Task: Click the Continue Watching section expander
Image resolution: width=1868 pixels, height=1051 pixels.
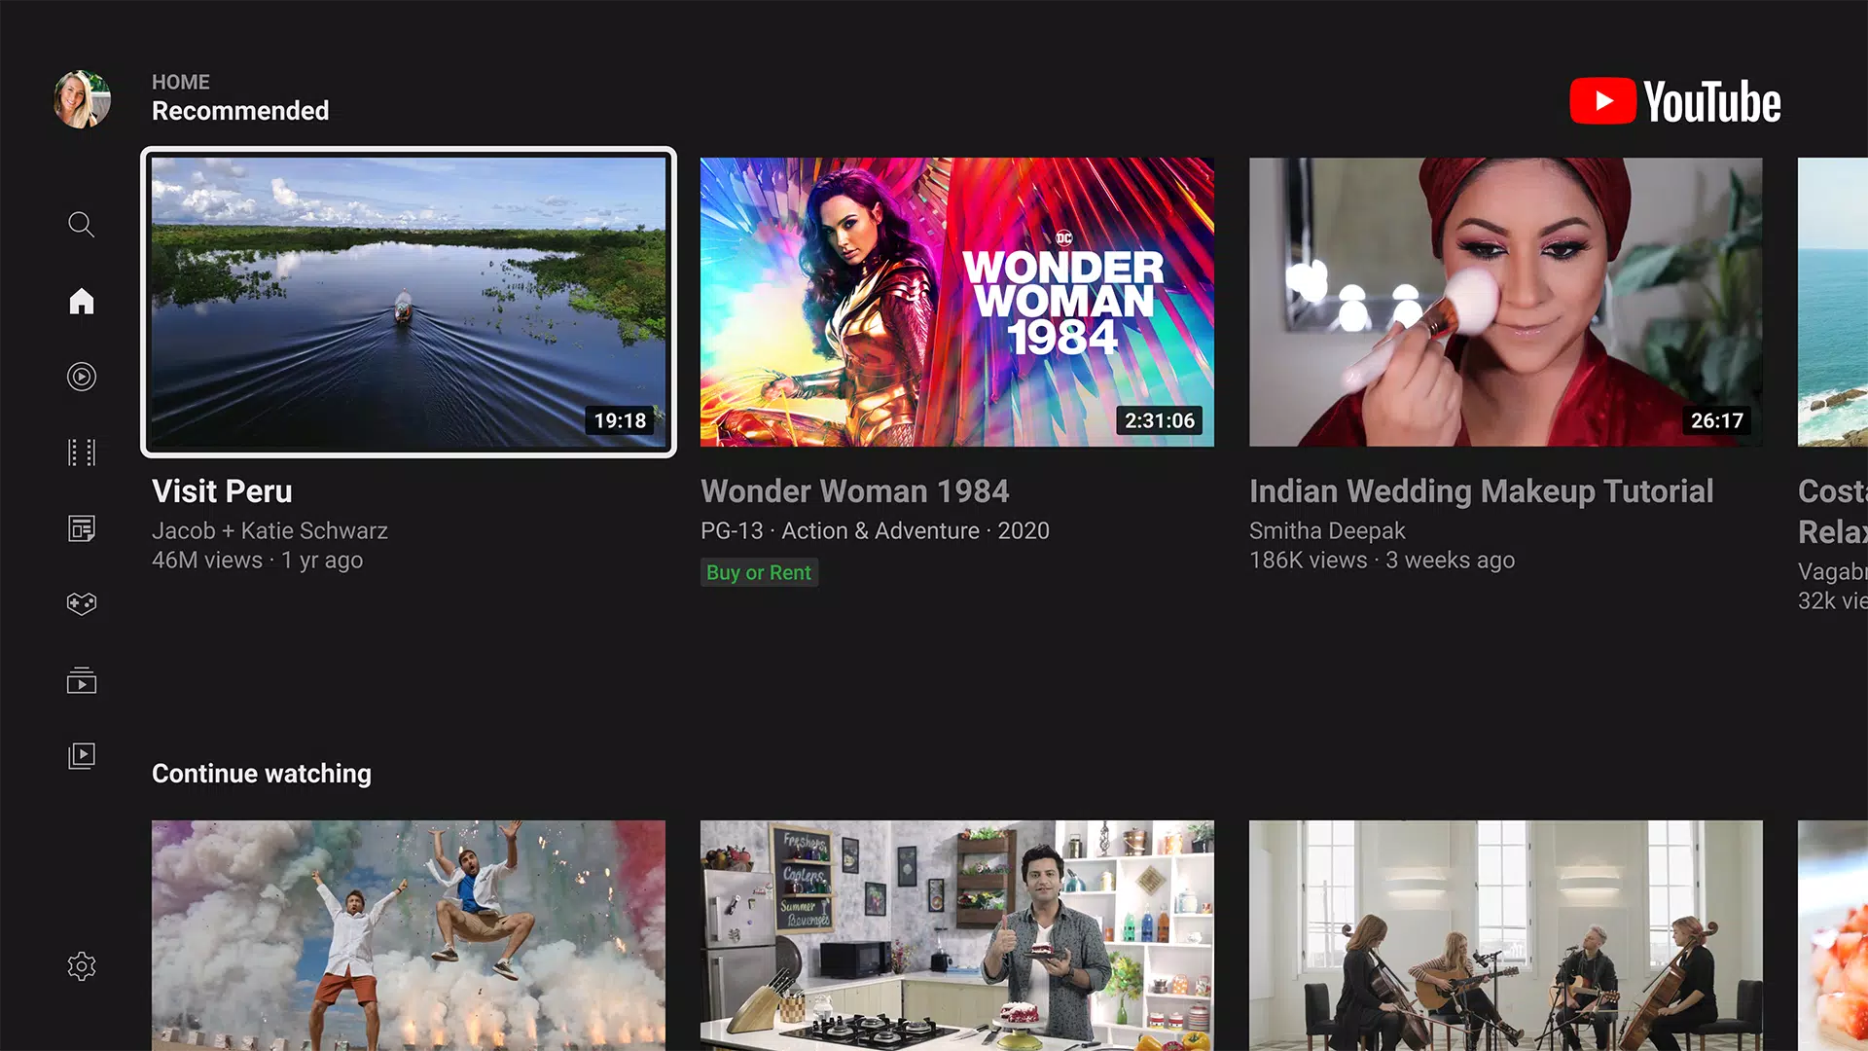Action: [262, 773]
